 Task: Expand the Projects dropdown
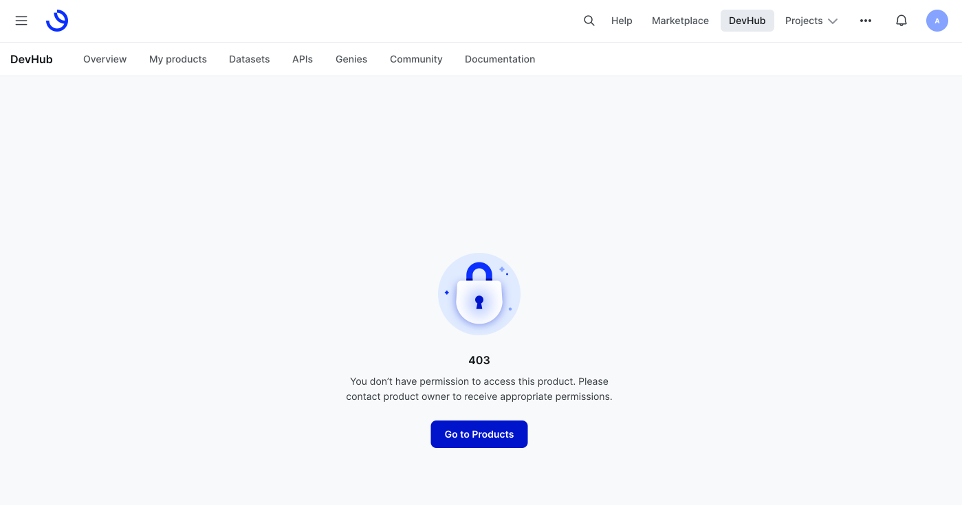811,21
